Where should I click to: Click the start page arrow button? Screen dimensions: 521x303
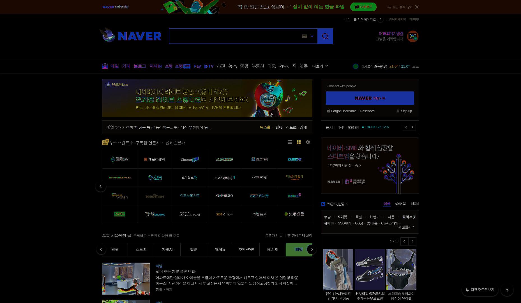pos(381,19)
